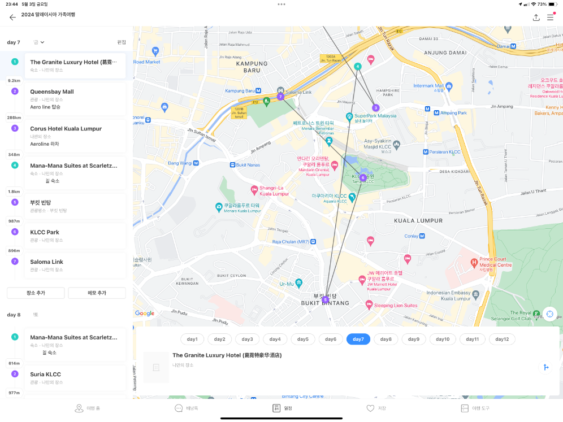Tap the 편집 edit button
Screen dimensions: 563x422
point(122,42)
